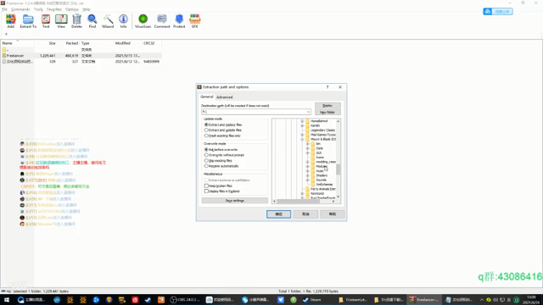543x305 pixels.
Task: Select the Modules folder in tree
Action: (x=321, y=166)
